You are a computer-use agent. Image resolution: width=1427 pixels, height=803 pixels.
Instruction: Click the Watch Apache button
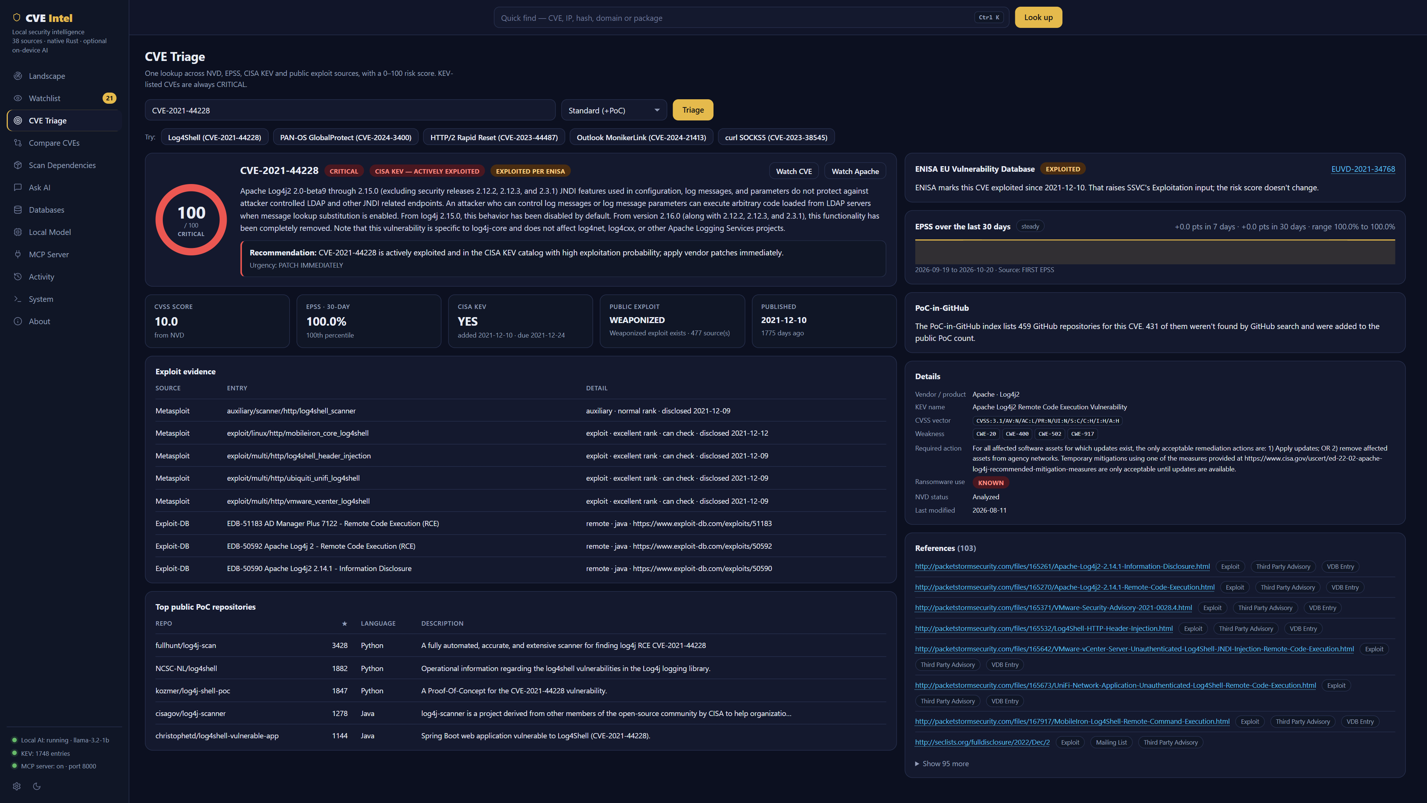pyautogui.click(x=855, y=171)
